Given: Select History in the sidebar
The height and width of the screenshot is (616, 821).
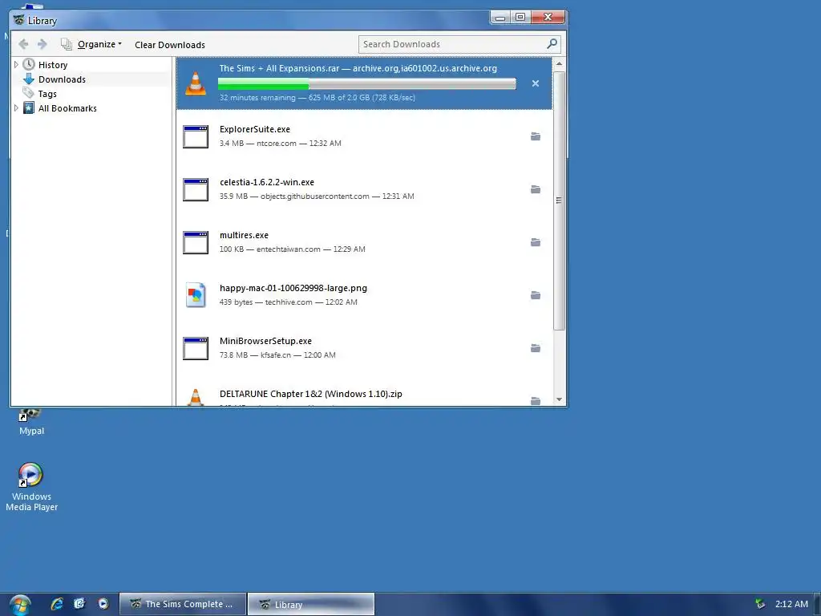Looking at the screenshot, I should click(53, 65).
